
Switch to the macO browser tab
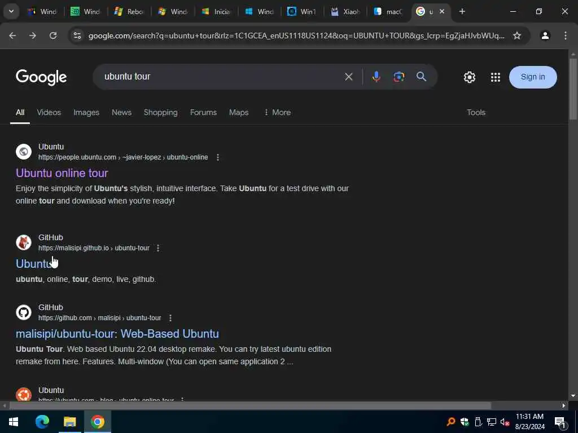(x=388, y=11)
